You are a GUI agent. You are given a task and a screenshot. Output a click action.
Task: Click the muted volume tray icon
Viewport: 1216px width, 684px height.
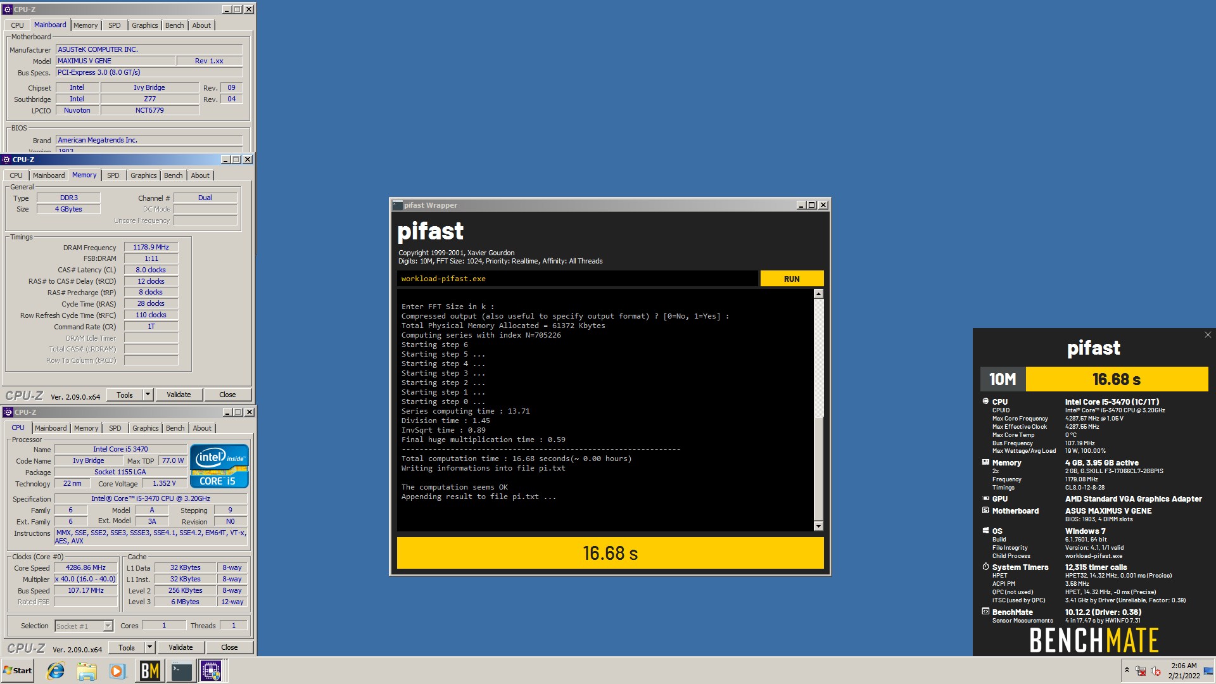[x=1156, y=671]
